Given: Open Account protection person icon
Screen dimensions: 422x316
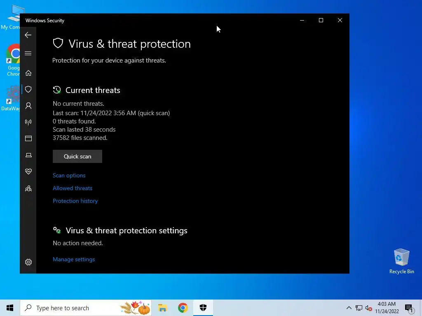Looking at the screenshot, I should point(28,106).
